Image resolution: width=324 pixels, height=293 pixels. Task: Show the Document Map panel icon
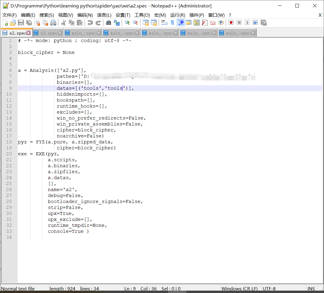click(x=196, y=23)
